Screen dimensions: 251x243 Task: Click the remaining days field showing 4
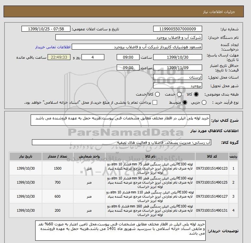[x=93, y=57]
